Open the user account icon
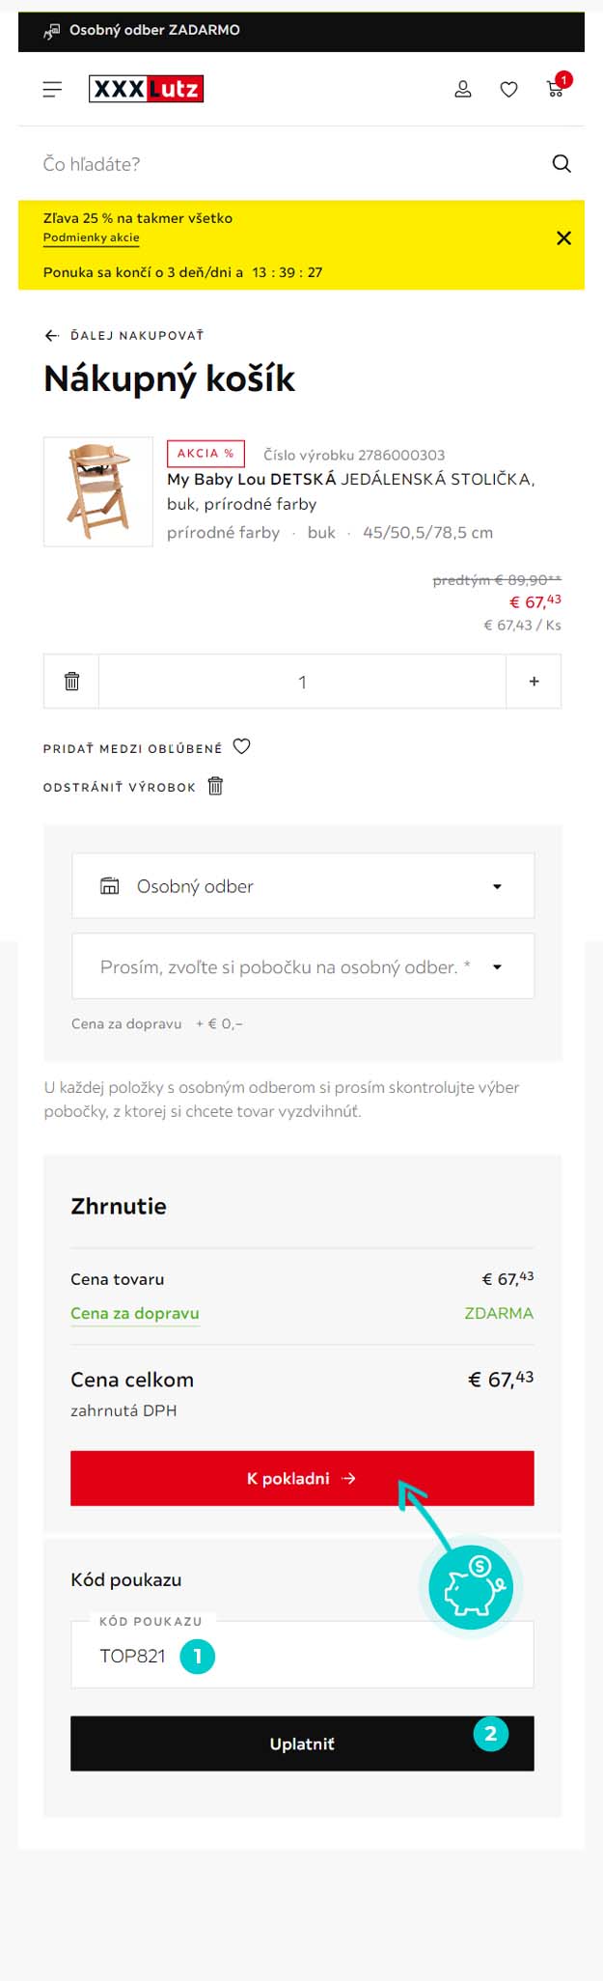This screenshot has width=603, height=1981. (x=463, y=89)
